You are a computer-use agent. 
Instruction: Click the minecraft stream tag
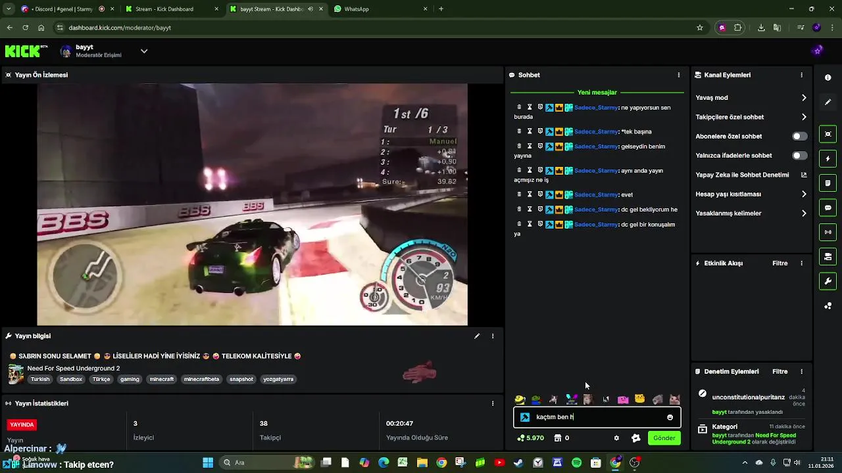click(x=162, y=379)
